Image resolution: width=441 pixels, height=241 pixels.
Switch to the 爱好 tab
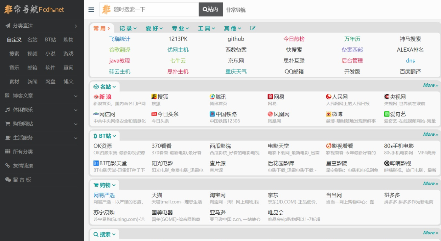click(154, 28)
